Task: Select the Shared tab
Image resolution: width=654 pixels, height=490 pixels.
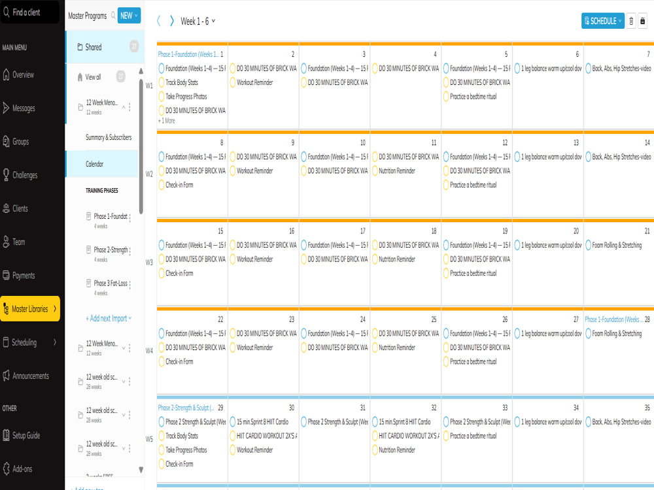Action: click(105, 46)
